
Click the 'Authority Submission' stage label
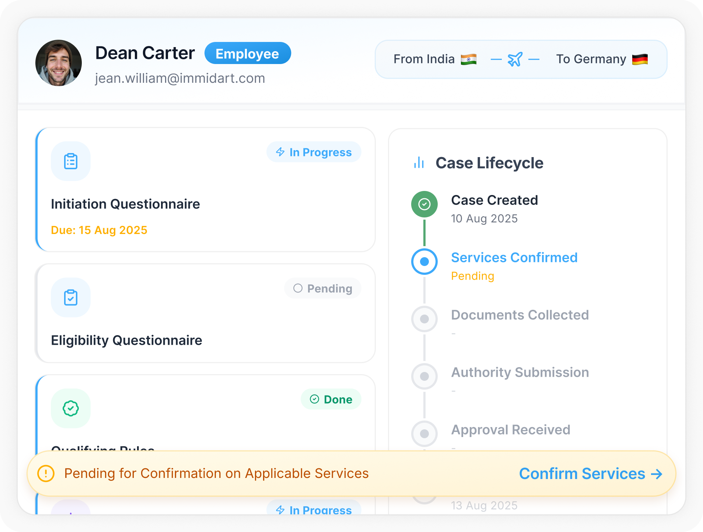click(520, 373)
